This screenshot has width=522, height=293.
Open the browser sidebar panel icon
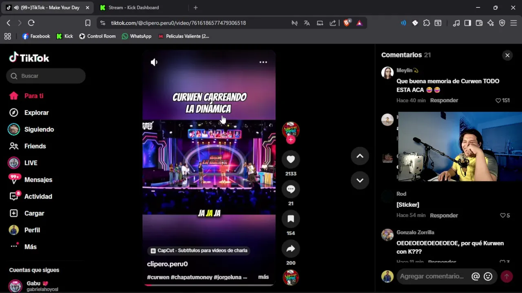click(x=468, y=23)
